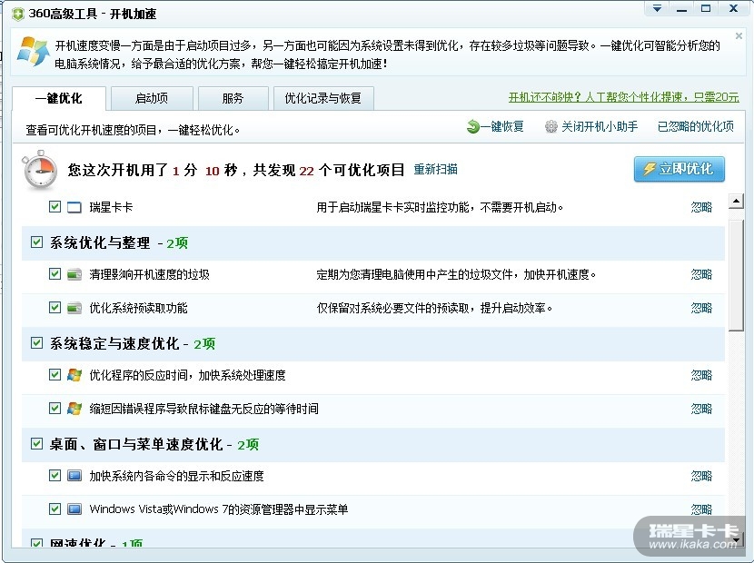Uncheck the 瑞星卡卡 startup item

55,207
